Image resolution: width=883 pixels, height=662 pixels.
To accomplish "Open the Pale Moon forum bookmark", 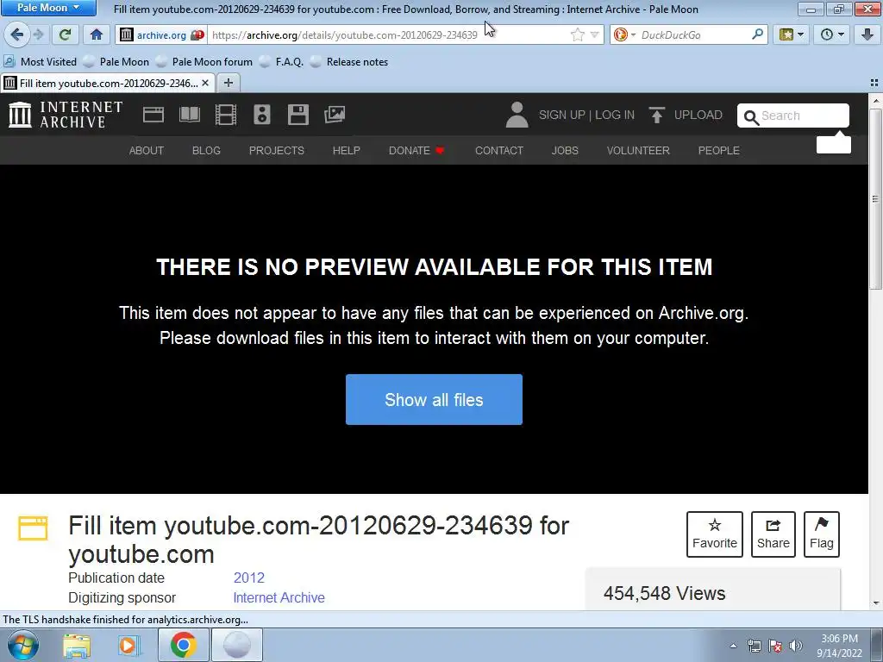I will pos(204,62).
